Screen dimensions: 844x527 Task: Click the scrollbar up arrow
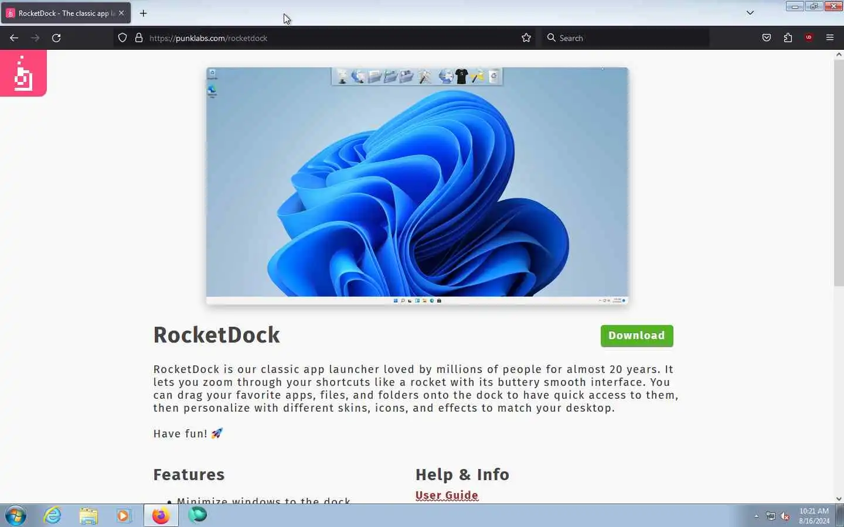point(839,54)
